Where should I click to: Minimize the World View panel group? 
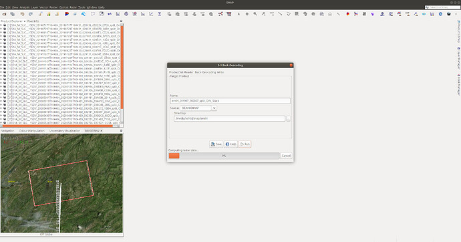(121, 130)
